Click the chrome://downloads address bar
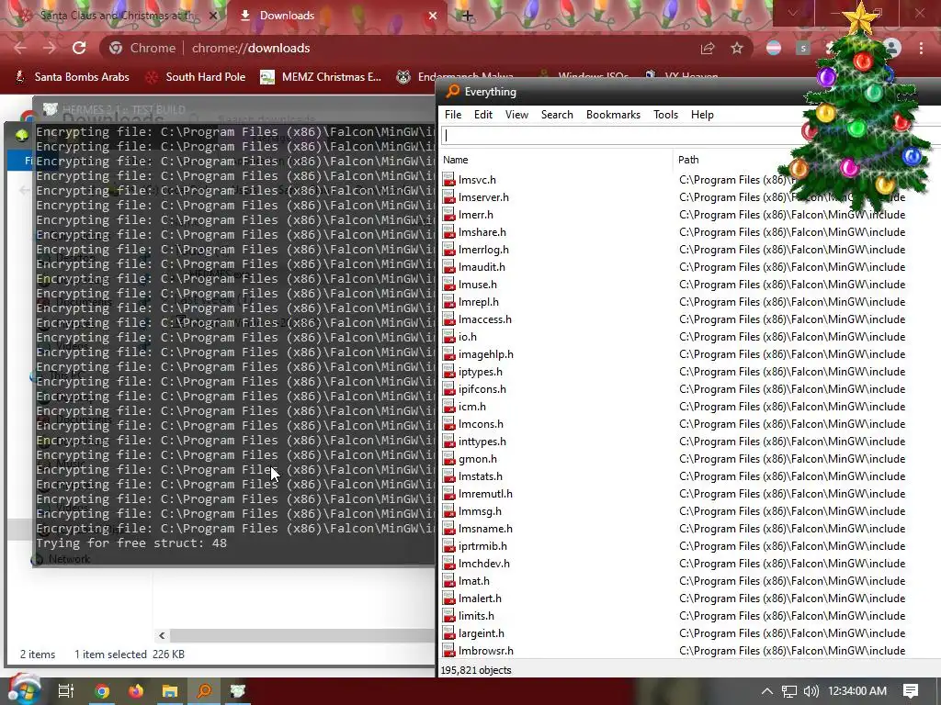Image resolution: width=941 pixels, height=705 pixels. coord(251,48)
